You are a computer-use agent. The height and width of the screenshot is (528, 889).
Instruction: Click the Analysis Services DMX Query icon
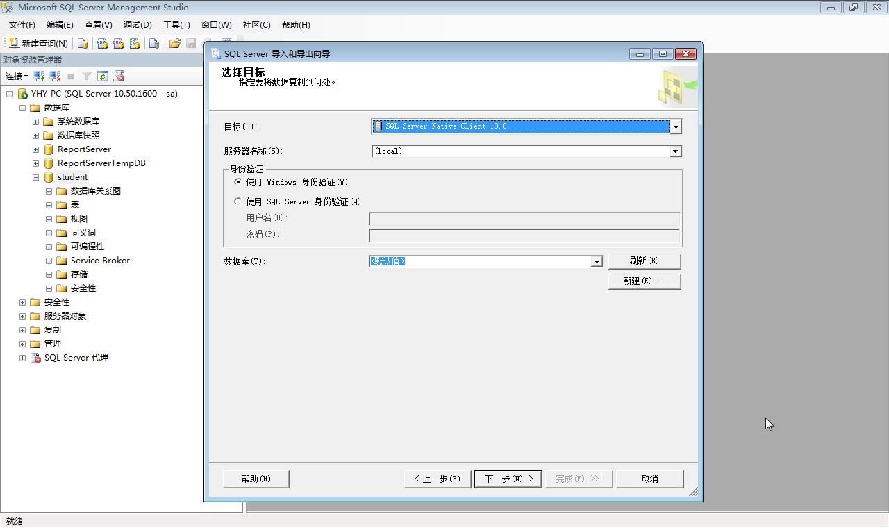[x=119, y=43]
